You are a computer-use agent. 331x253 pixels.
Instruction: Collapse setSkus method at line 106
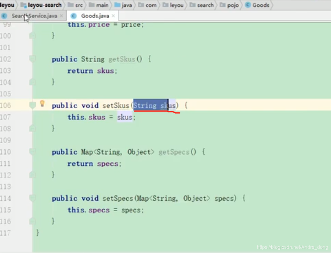(32, 105)
